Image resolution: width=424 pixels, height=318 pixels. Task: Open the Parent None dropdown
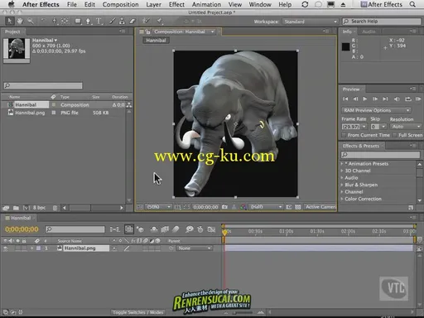[194, 248]
